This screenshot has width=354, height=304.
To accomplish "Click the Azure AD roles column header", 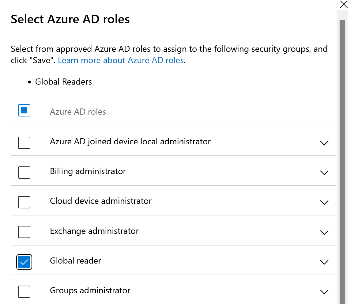I will pos(78,112).
